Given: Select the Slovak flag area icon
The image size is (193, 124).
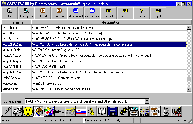Looking at the screenshot, I should (81, 111).
